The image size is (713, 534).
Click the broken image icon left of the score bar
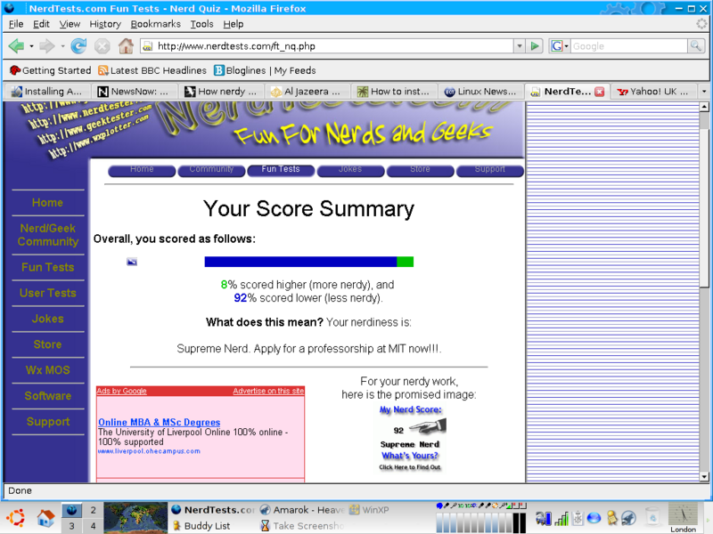click(132, 262)
